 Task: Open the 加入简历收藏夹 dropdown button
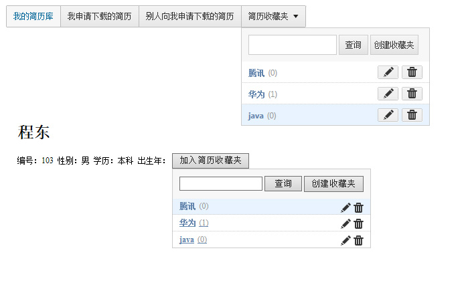tap(210, 161)
